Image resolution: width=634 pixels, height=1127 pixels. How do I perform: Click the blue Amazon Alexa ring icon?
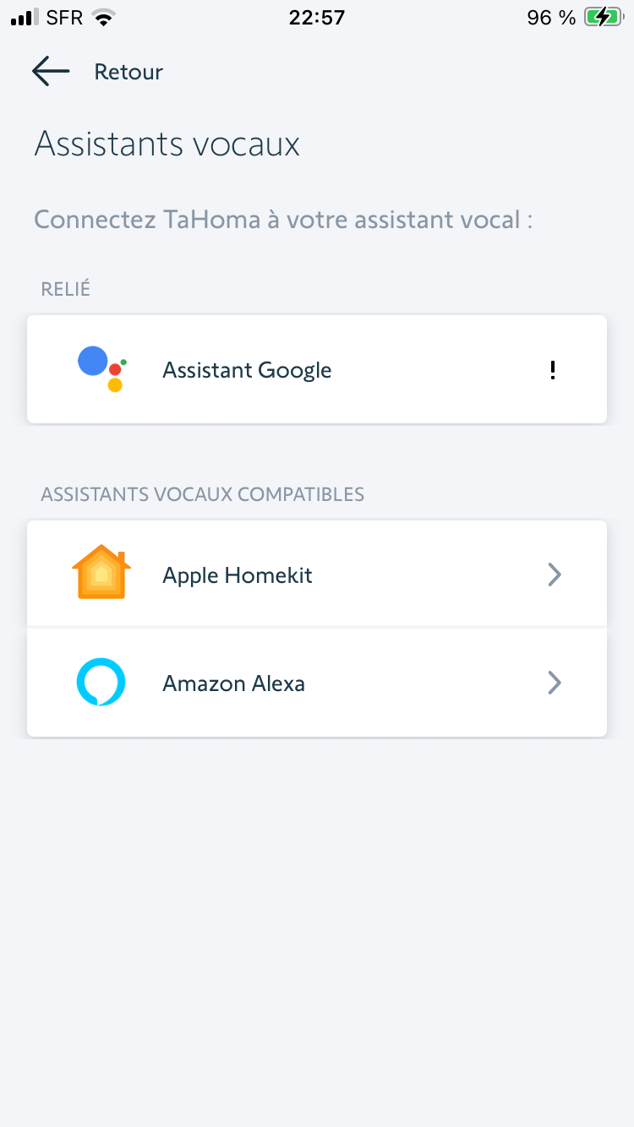pos(101,682)
